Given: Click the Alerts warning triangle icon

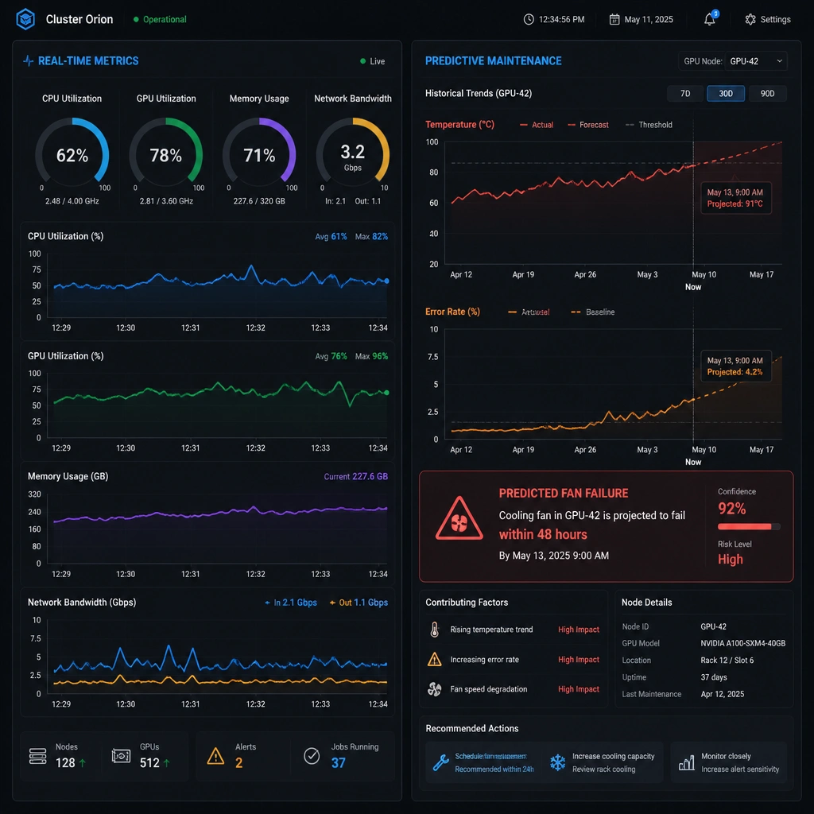Looking at the screenshot, I should pos(215,756).
